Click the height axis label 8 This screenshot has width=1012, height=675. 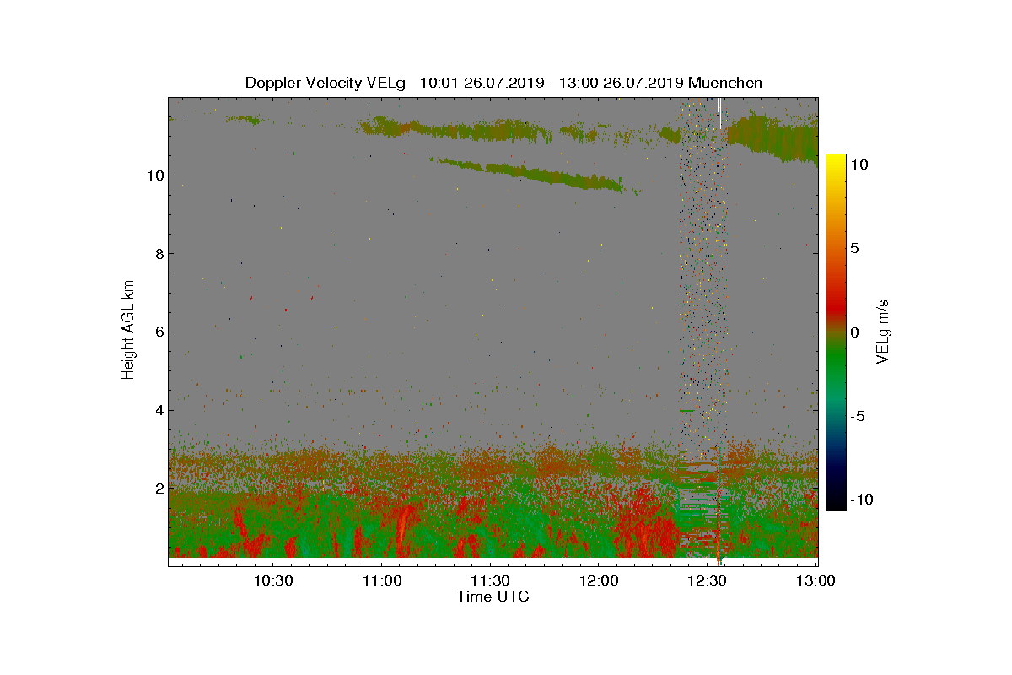pyautogui.click(x=159, y=253)
